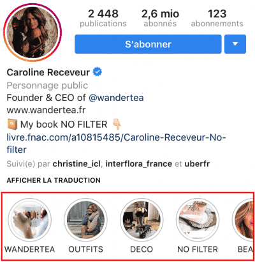The image size is (255, 262).
Task: Open the 123 abonnements list
Action: (217, 19)
